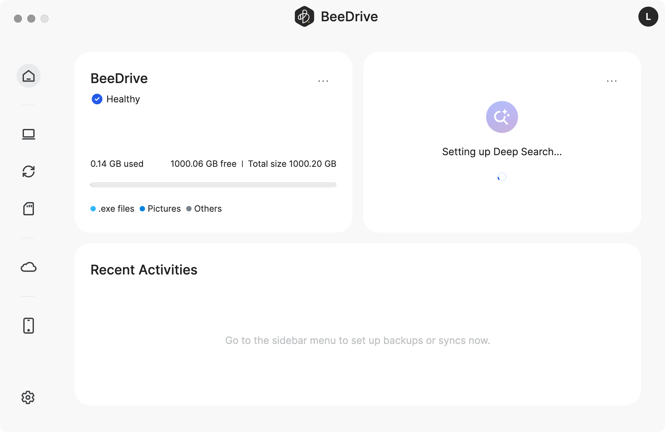Open more options on BeeDrive storage card

[x=323, y=81]
